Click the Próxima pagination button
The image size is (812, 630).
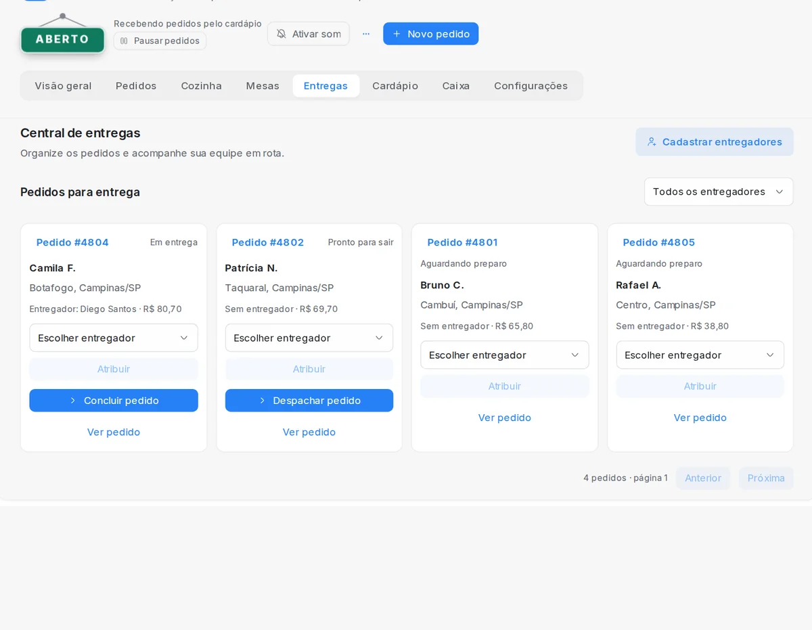point(766,478)
